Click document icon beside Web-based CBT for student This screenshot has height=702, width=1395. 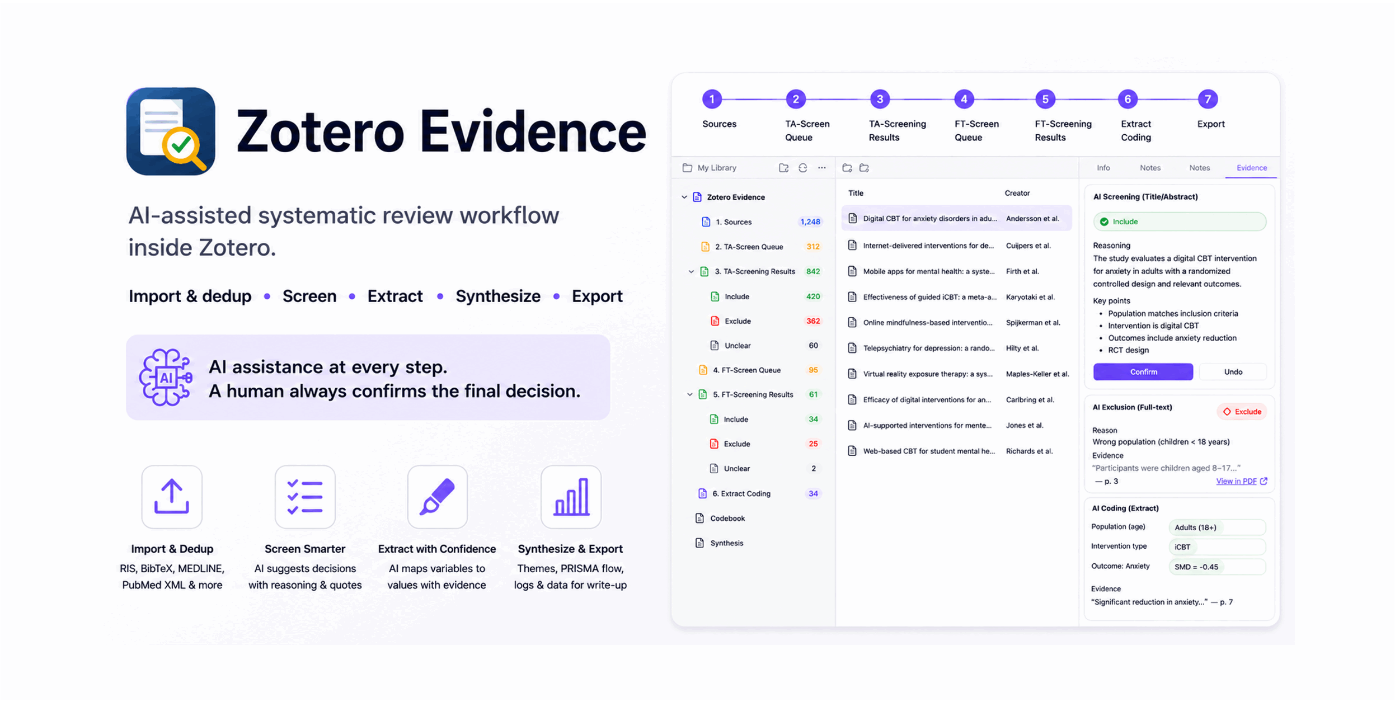pos(852,451)
